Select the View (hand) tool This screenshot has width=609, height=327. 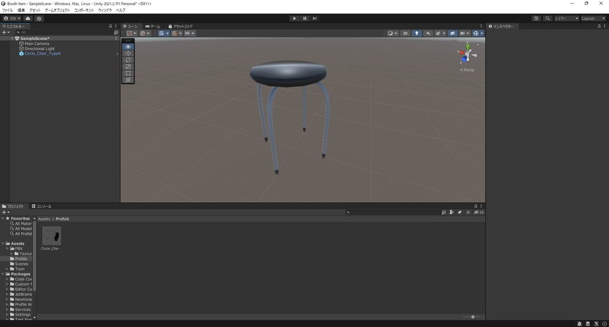click(x=128, y=46)
